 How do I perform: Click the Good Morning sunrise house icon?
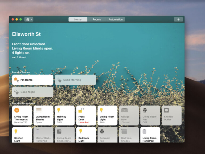[59, 80]
